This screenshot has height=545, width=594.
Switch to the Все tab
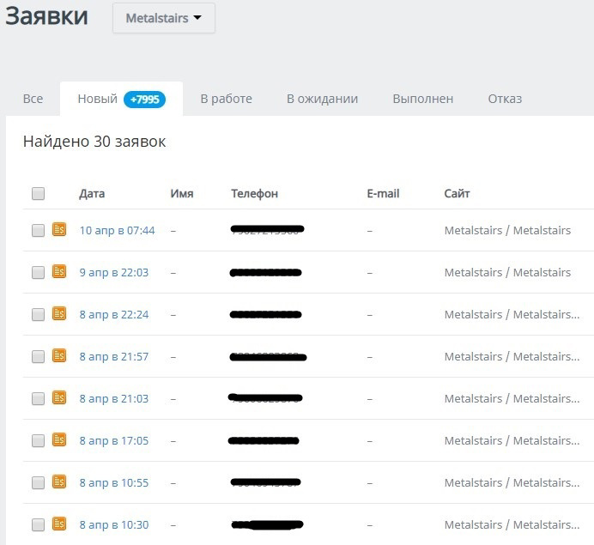pos(33,99)
